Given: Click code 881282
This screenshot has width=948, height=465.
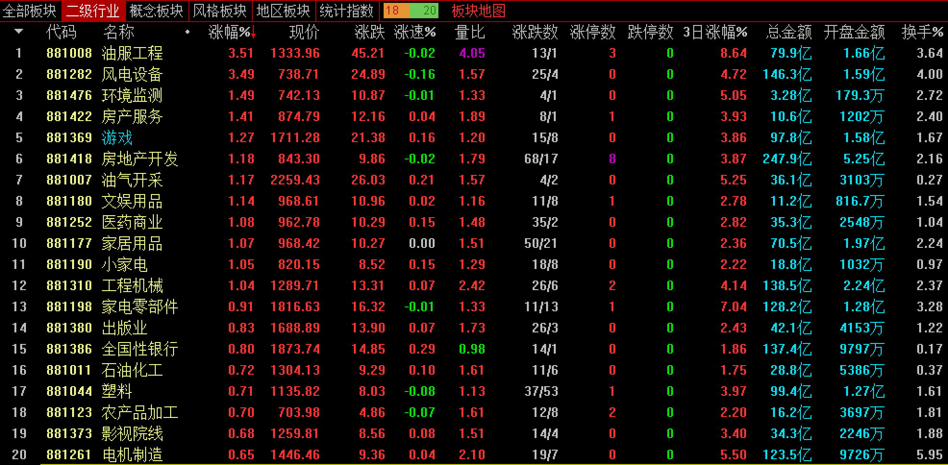Looking at the screenshot, I should [x=69, y=74].
